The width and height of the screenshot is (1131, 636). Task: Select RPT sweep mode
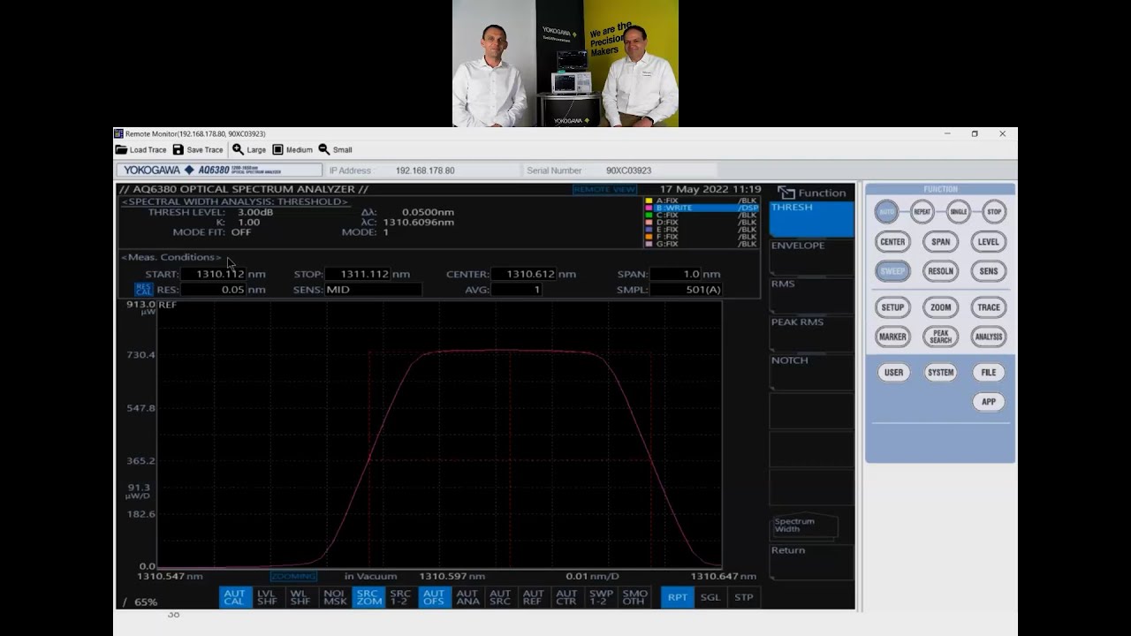678,598
